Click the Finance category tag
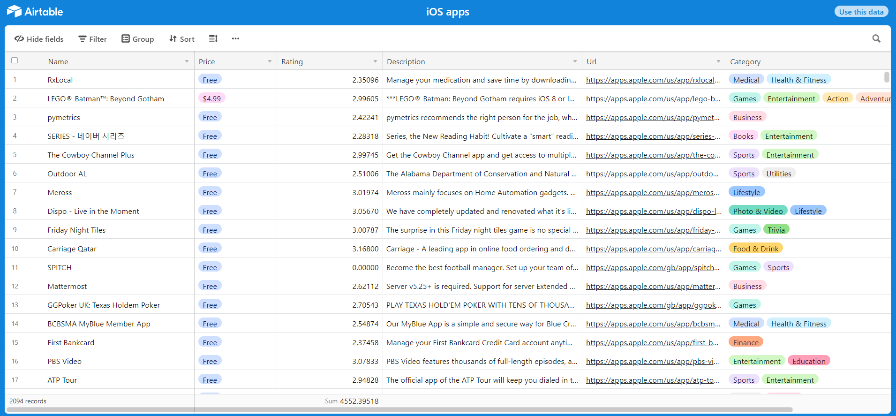The height and width of the screenshot is (416, 896). (745, 342)
